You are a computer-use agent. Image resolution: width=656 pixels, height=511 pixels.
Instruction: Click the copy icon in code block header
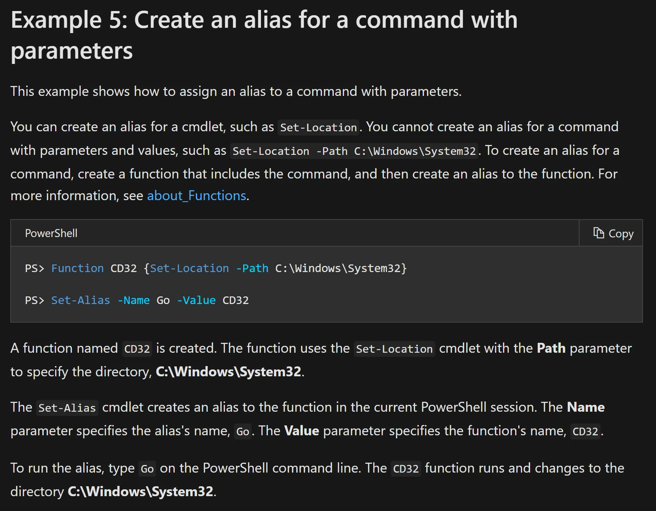(x=599, y=233)
